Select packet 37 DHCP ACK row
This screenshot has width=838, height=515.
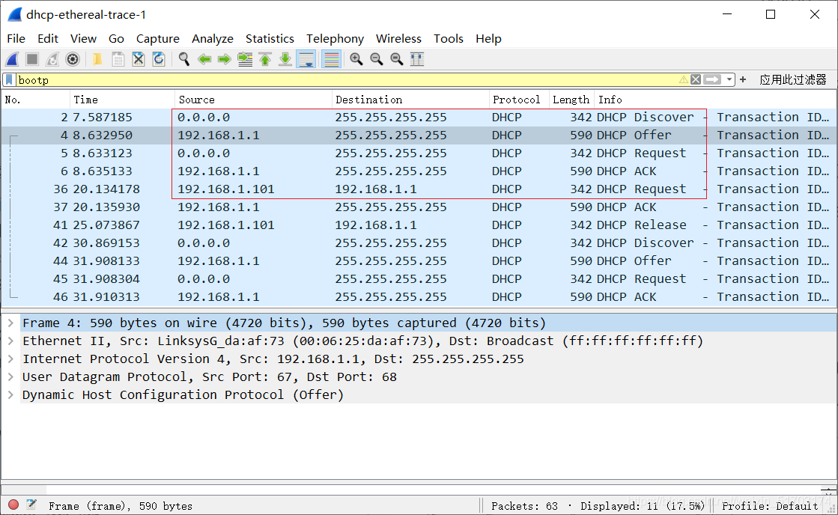pos(418,207)
